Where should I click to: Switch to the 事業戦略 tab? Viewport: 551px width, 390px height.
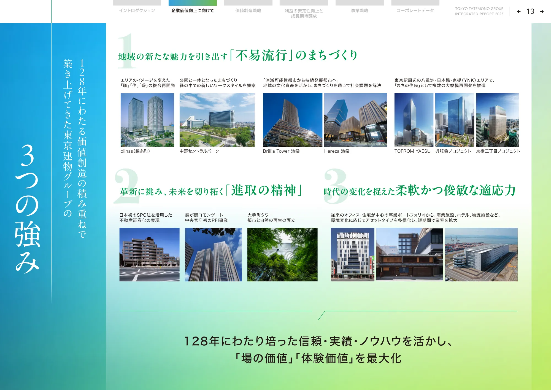360,10
